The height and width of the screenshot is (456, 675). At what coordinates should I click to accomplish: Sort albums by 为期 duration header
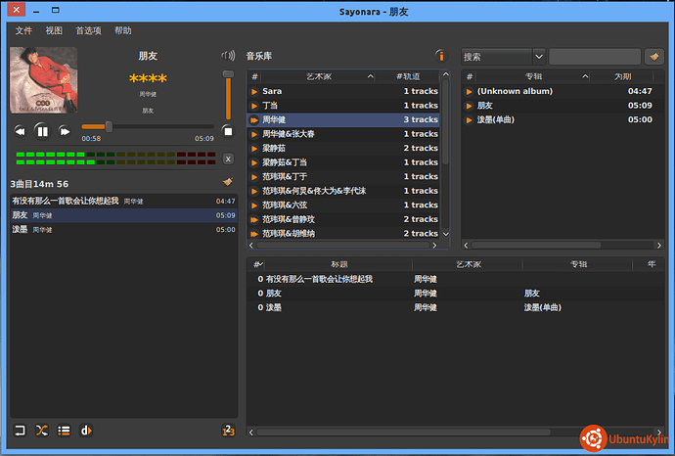(622, 76)
